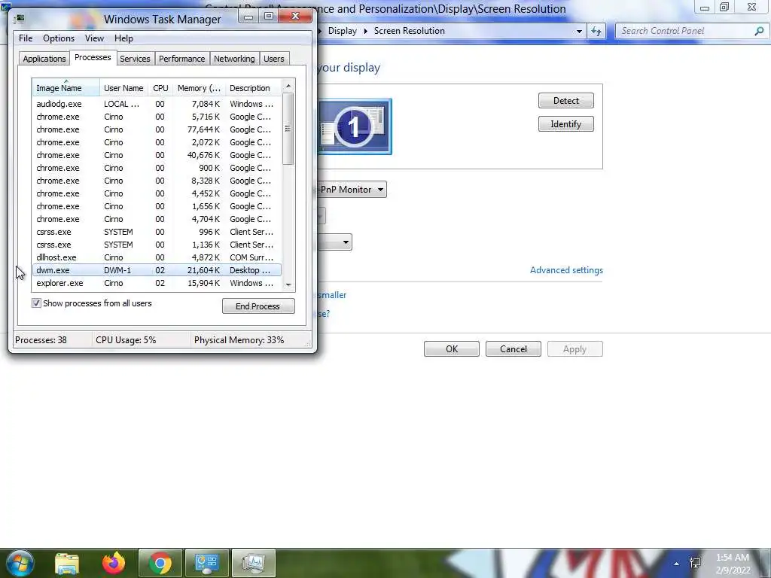771x578 pixels.
Task: Click the Processes: 38 status text
Action: 41,340
